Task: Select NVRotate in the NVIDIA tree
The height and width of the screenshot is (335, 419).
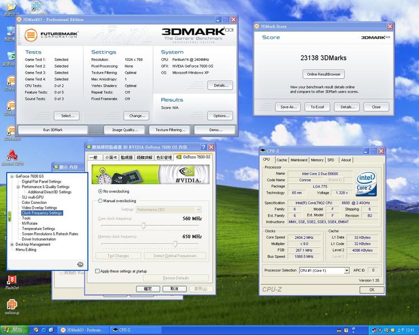Action: 30,223
